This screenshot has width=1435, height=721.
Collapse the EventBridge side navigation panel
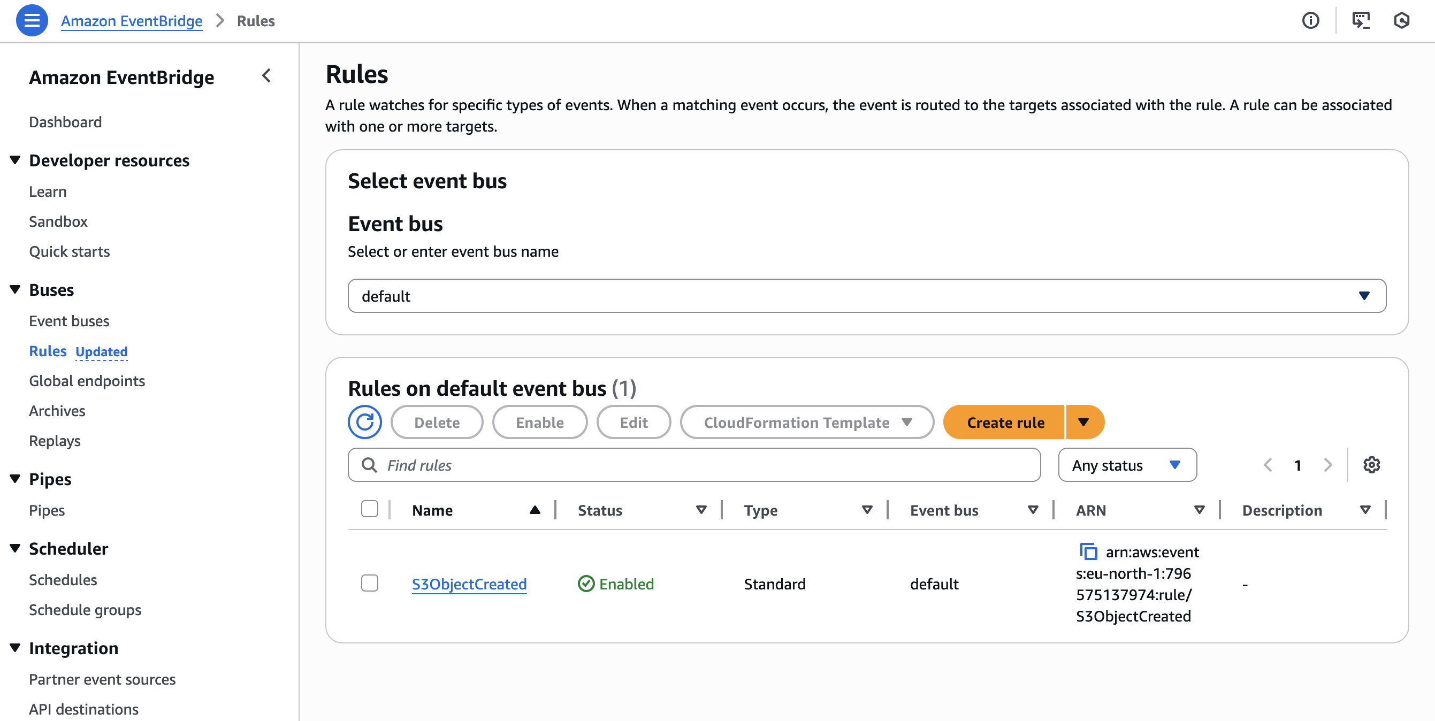267,76
